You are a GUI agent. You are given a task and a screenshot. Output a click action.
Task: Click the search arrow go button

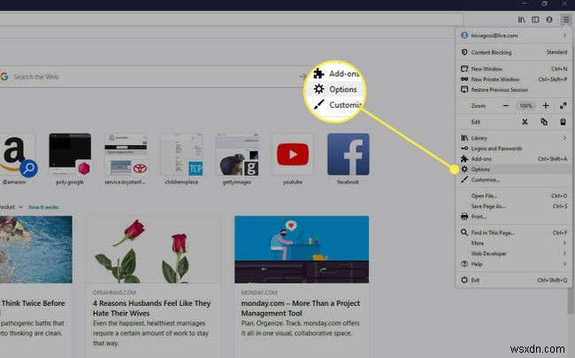tap(303, 77)
